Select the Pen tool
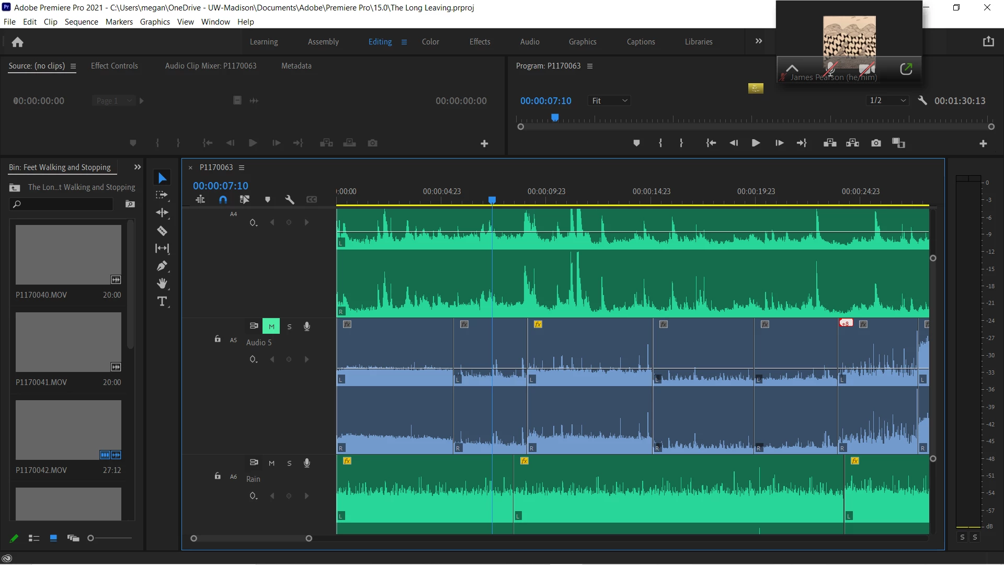 tap(162, 266)
